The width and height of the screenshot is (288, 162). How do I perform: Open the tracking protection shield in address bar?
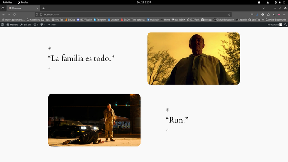pyautogui.click(x=37, y=14)
